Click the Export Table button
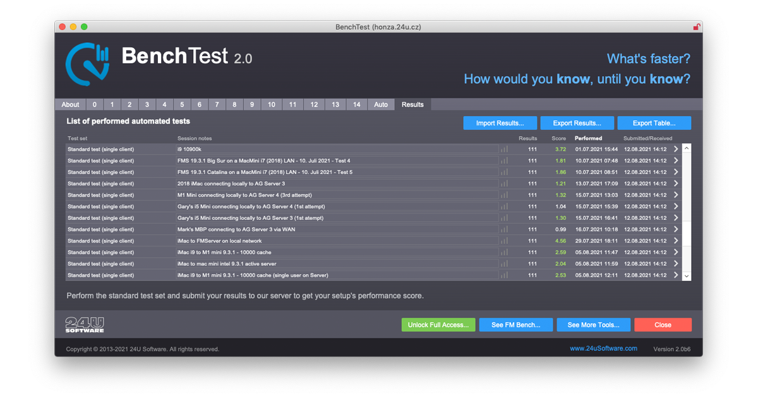This screenshot has width=758, height=397. click(x=654, y=123)
